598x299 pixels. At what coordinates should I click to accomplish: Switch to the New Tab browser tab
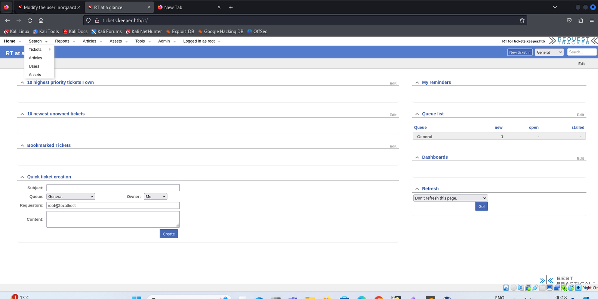187,7
